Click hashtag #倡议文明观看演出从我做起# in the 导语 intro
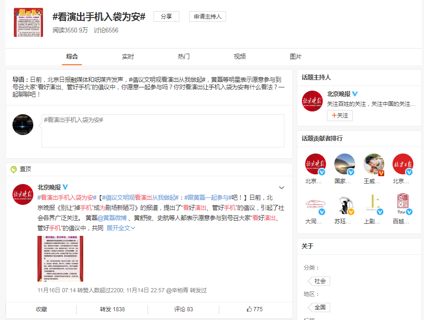This screenshot has height=320, width=424. click(167, 80)
